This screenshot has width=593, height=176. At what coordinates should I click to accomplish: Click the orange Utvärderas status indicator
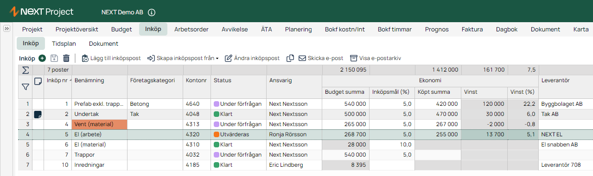tap(216, 134)
